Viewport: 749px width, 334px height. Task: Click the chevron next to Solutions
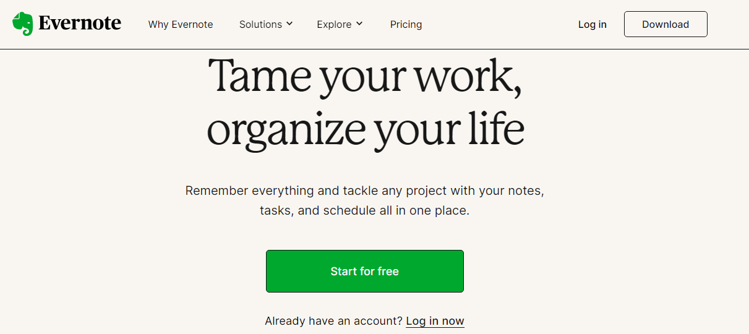(x=289, y=24)
